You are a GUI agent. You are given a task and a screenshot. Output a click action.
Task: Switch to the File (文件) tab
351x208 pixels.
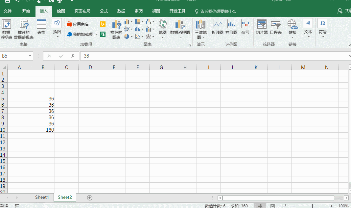coord(8,11)
